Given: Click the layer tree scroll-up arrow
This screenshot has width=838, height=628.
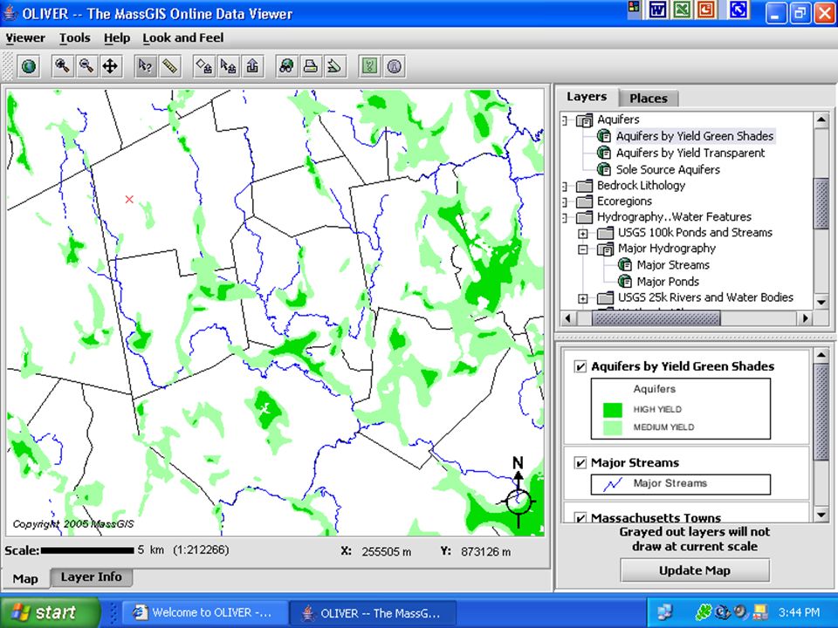Looking at the screenshot, I should [x=821, y=119].
